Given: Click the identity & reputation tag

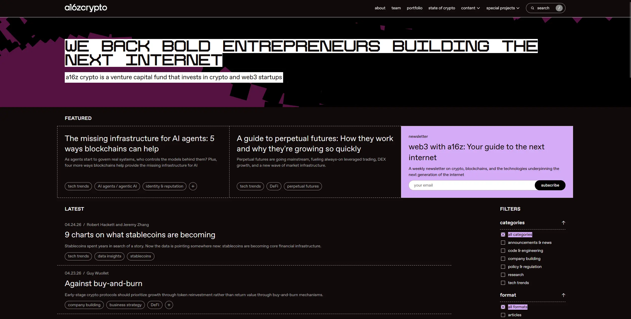Looking at the screenshot, I should (x=164, y=186).
